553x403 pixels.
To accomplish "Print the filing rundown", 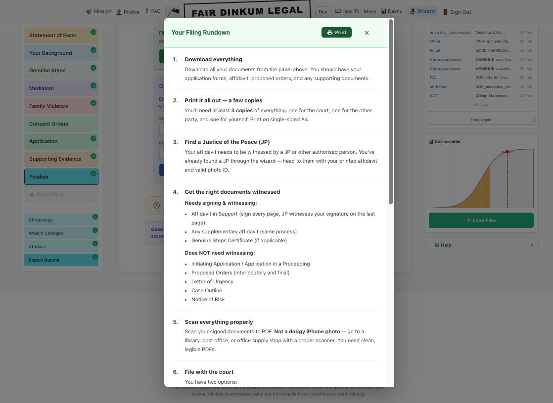I will pos(336,33).
